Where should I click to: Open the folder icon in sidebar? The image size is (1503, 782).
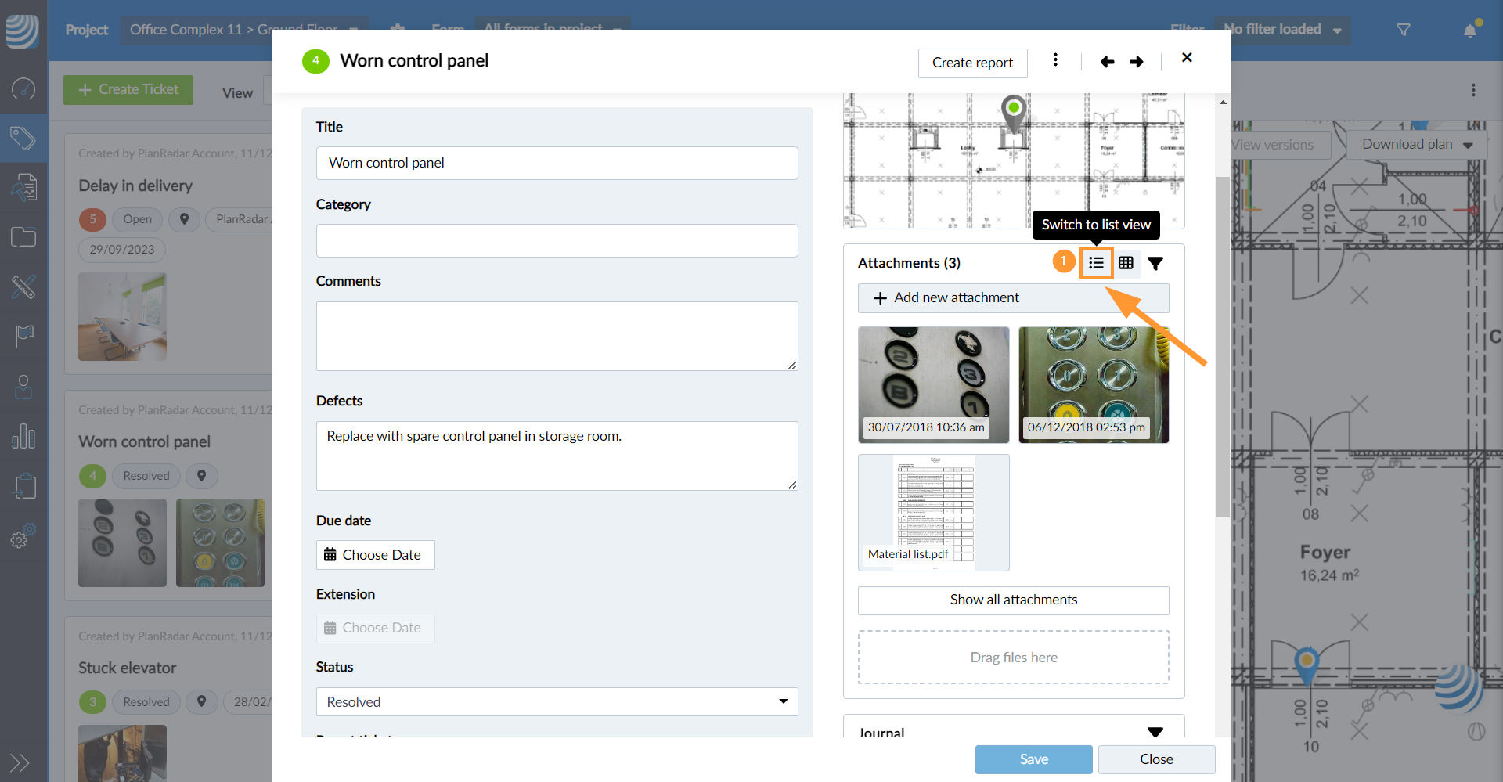tap(23, 236)
